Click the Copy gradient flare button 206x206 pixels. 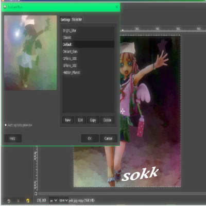[93, 120]
